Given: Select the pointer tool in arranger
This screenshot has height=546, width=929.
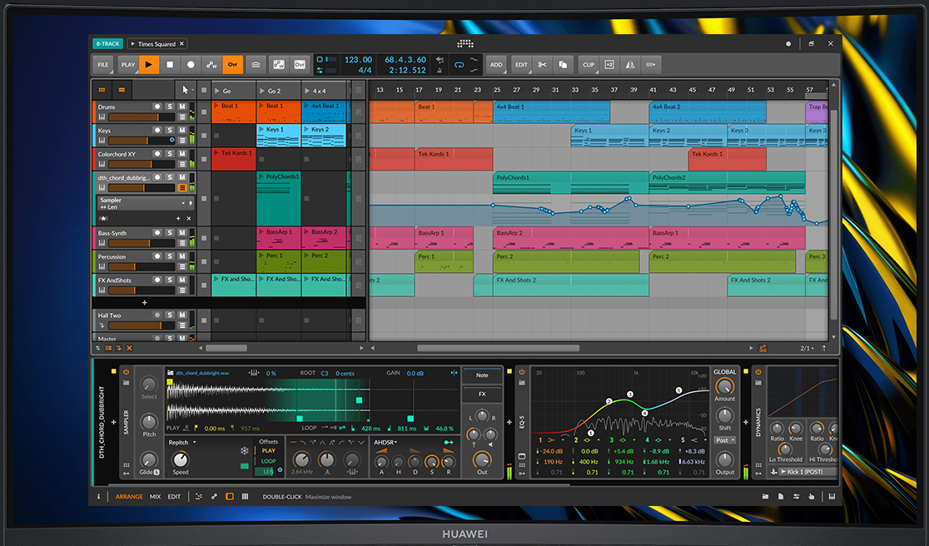Looking at the screenshot, I should [x=186, y=90].
